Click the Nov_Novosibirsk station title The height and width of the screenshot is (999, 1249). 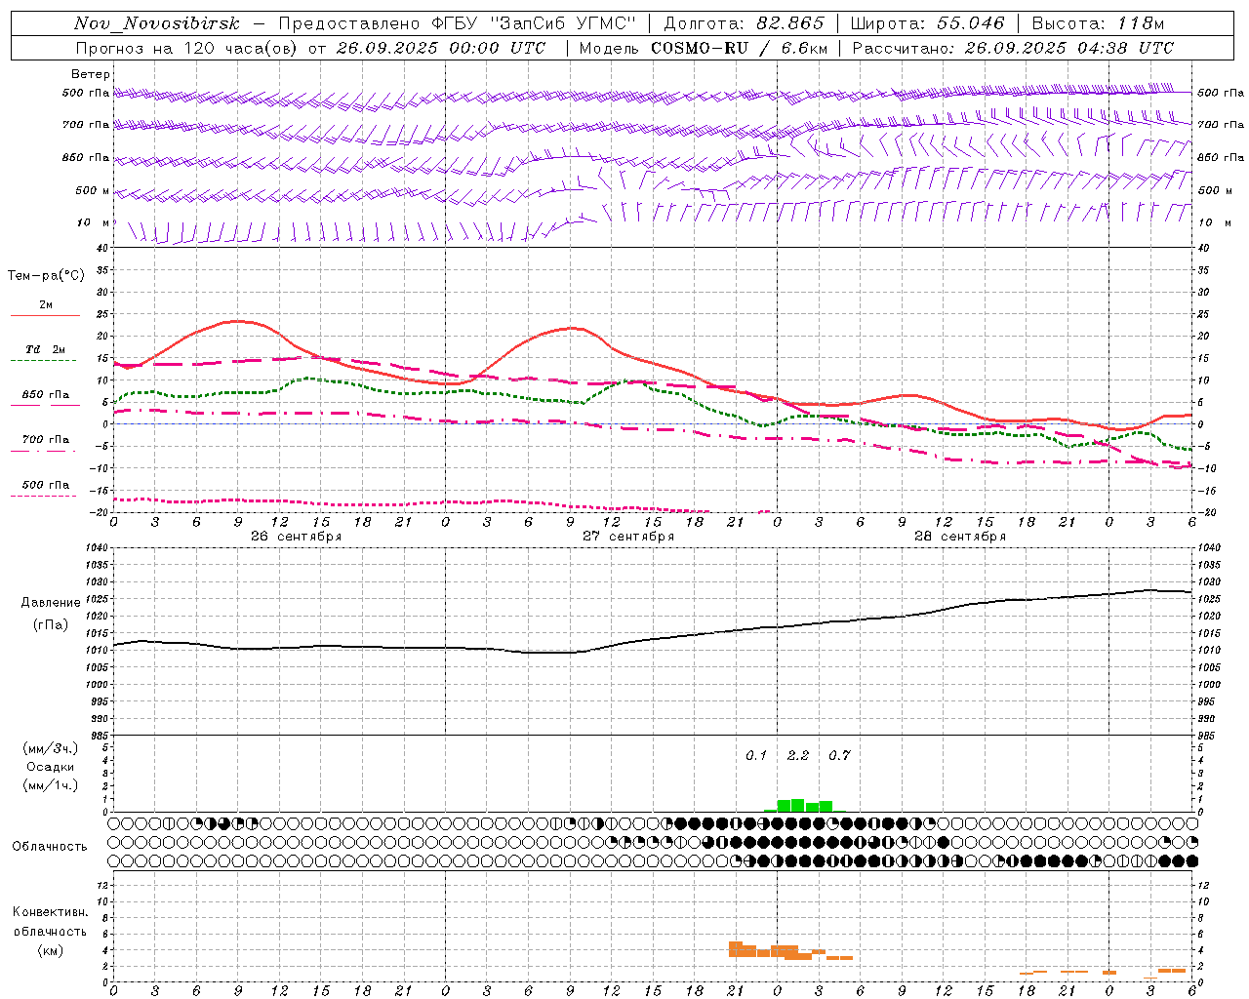click(x=156, y=23)
